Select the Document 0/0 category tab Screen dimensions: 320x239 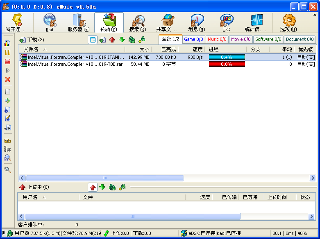point(300,39)
